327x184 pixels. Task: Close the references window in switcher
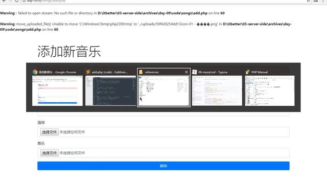click(x=186, y=72)
